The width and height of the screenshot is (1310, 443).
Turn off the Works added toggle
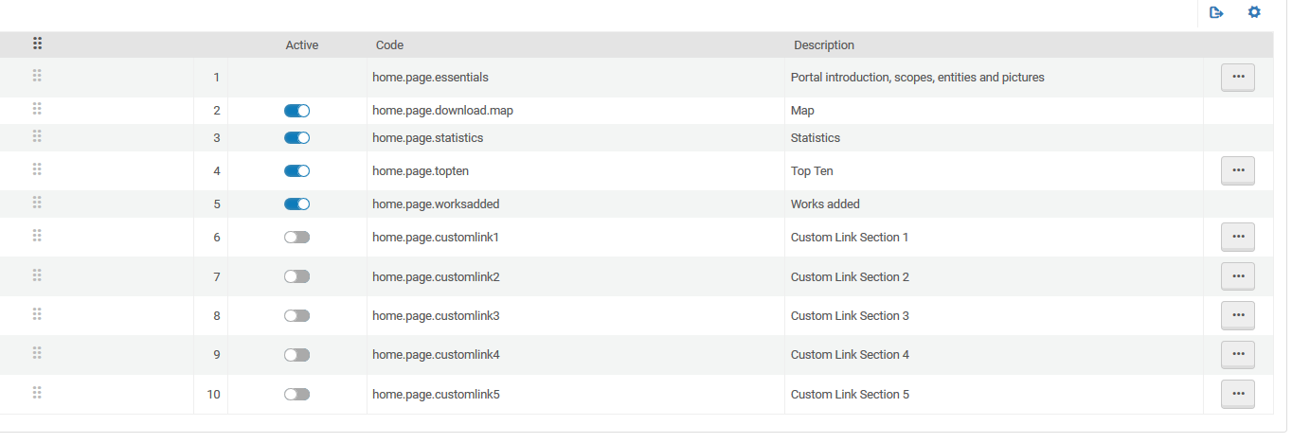click(296, 204)
